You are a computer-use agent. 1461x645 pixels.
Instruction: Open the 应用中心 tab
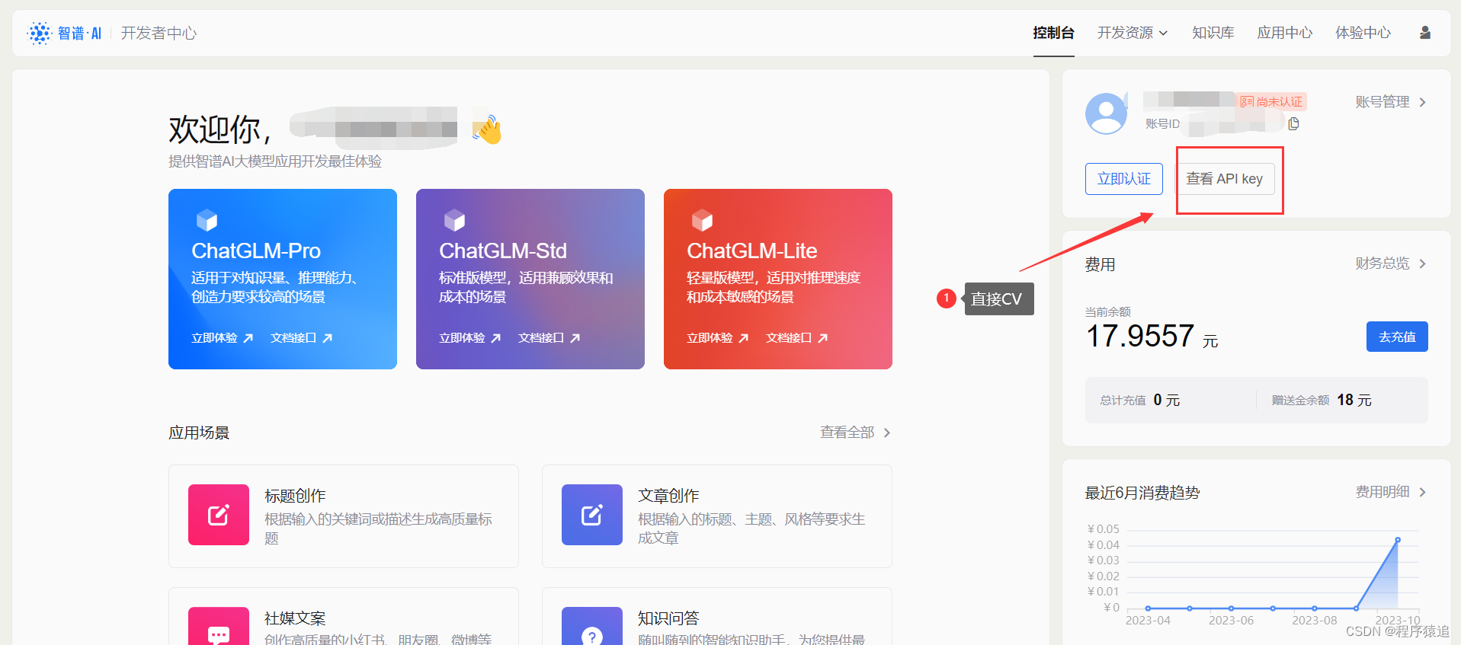1285,33
